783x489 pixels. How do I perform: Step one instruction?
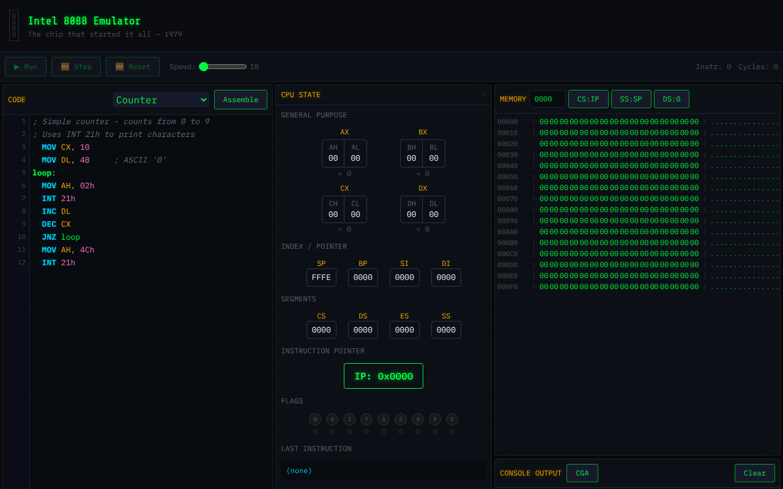coord(76,67)
